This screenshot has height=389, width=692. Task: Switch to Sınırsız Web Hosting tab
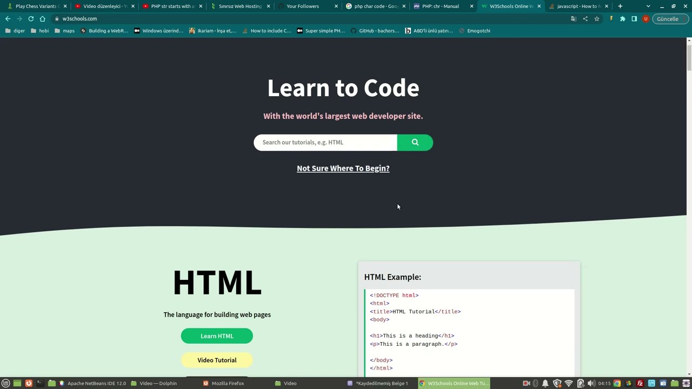(x=240, y=6)
